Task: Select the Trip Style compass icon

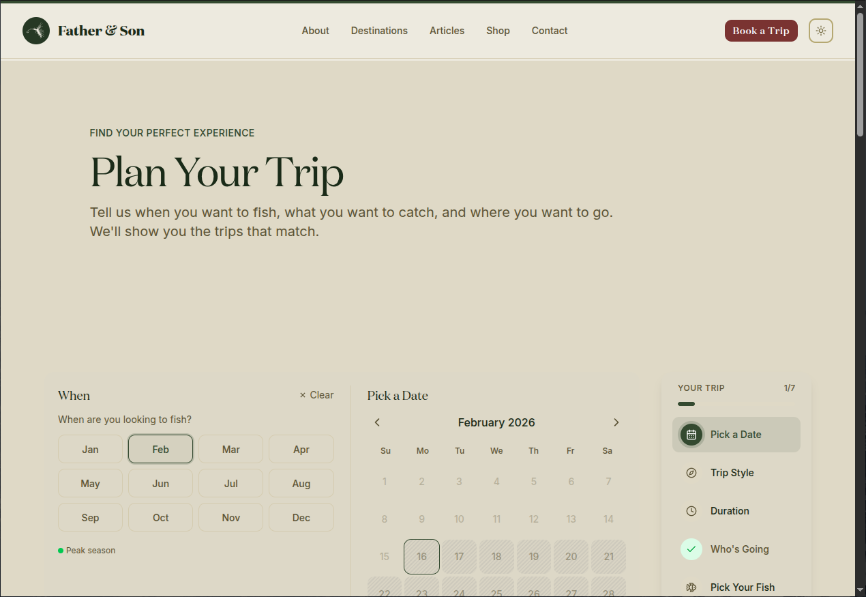Action: tap(691, 472)
